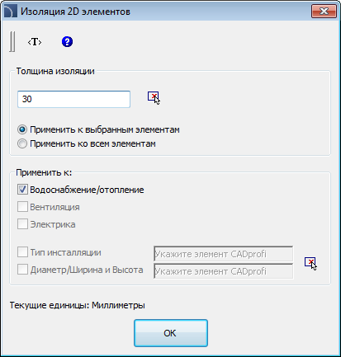The height and width of the screenshot is (357, 341).
Task: Select Применить ко всем элементам radio
Action: pyautogui.click(x=22, y=143)
